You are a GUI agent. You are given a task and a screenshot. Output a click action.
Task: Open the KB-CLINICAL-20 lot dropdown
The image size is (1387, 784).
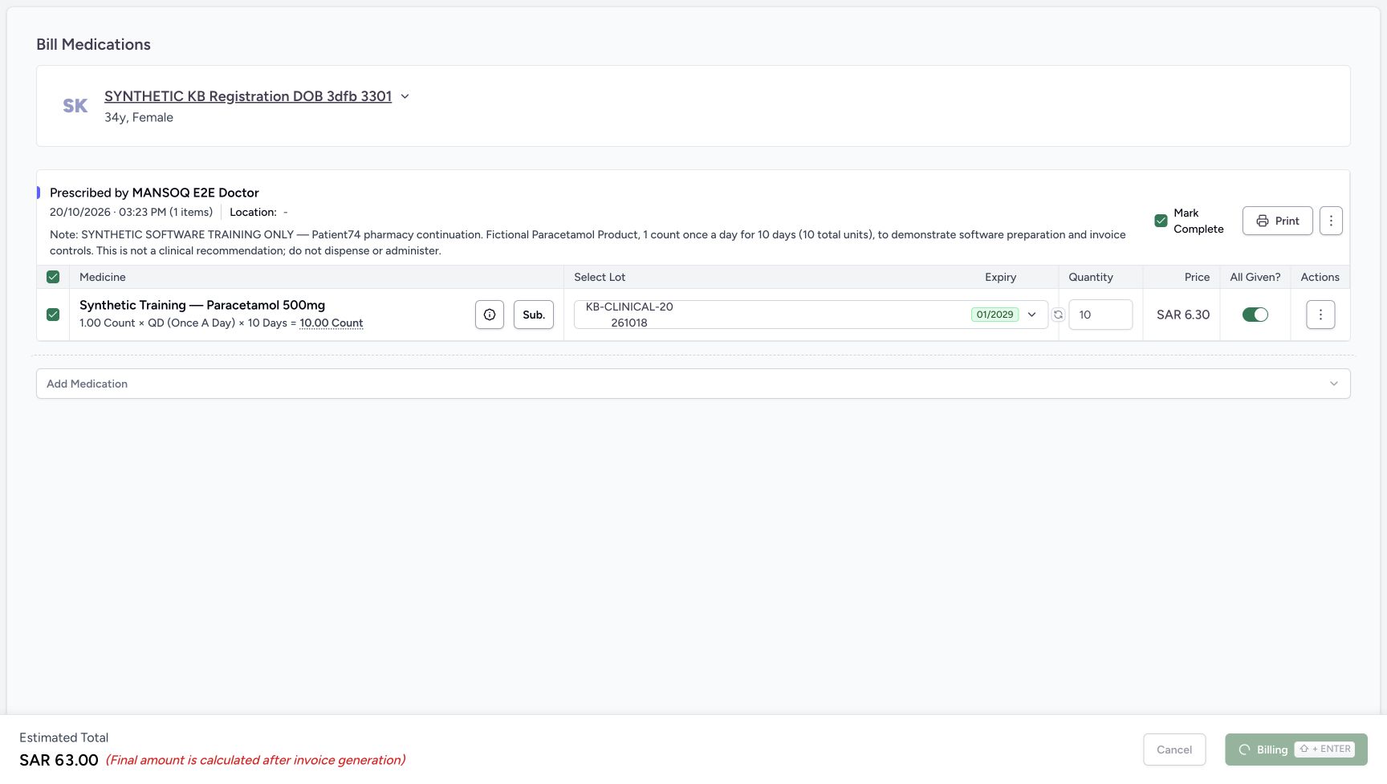tap(811, 315)
